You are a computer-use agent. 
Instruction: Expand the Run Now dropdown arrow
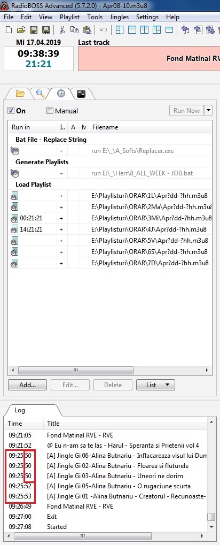tap(208, 111)
